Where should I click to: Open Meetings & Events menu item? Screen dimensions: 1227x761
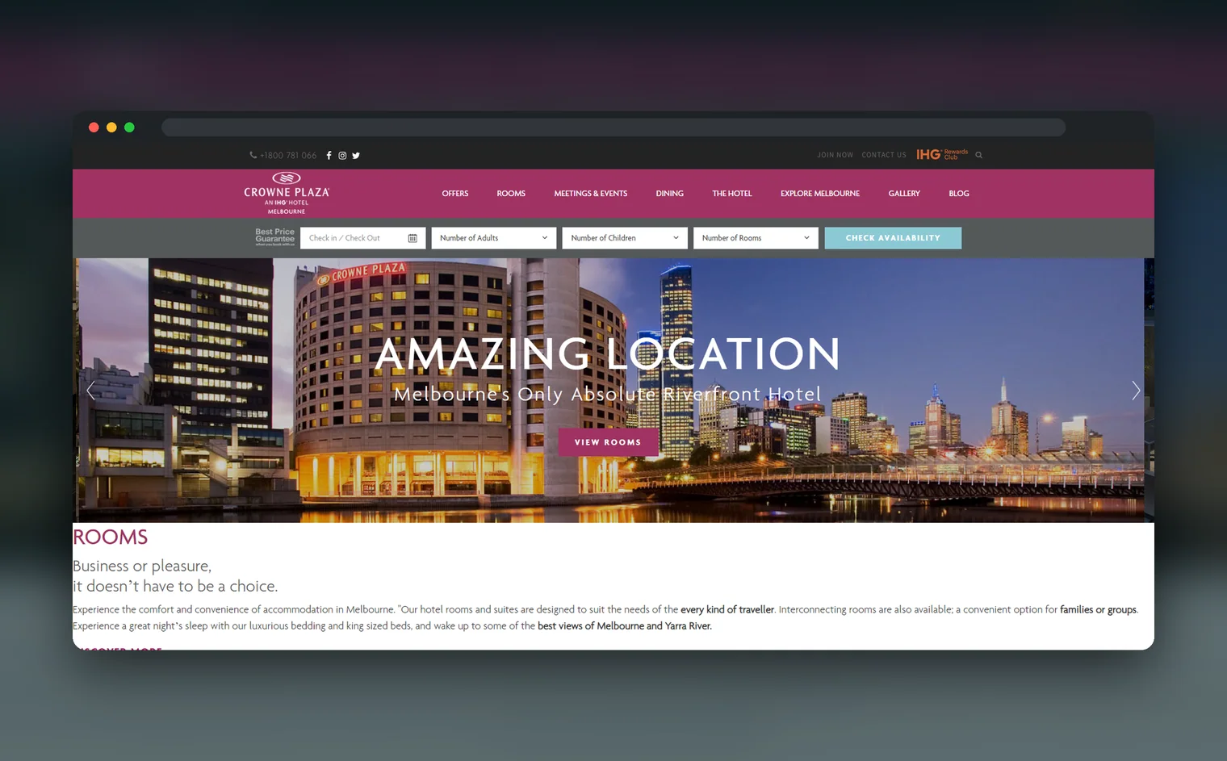click(591, 194)
